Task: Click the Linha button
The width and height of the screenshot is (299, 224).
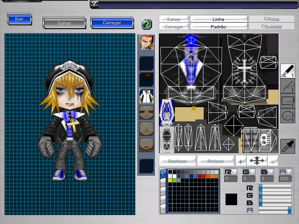Action: 219,19
